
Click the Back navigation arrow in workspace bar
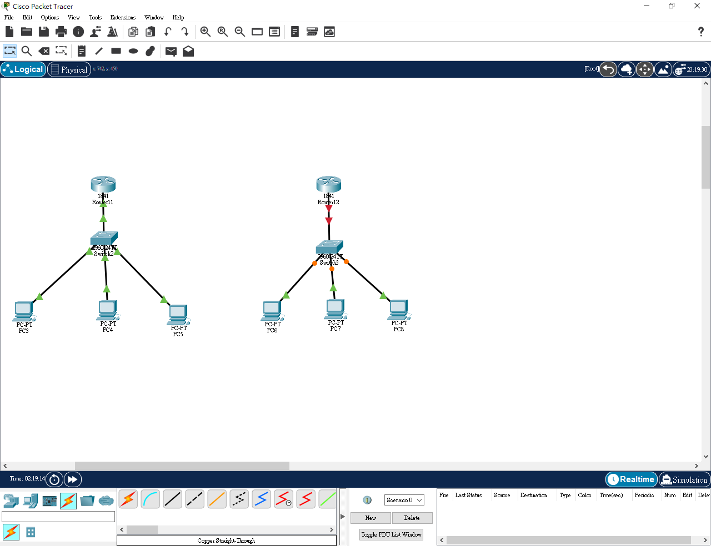click(x=609, y=69)
